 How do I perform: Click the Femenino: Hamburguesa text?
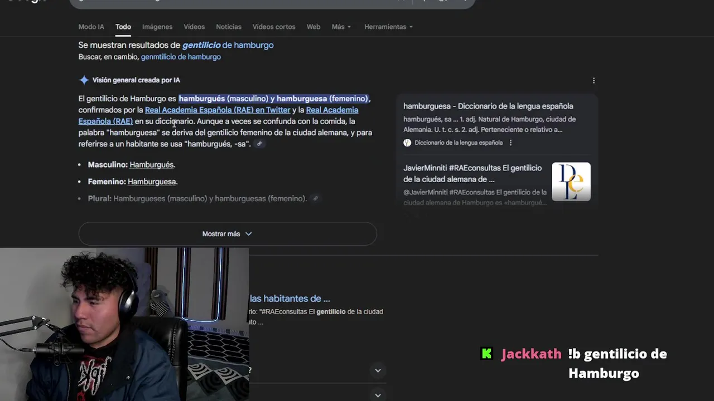(133, 182)
